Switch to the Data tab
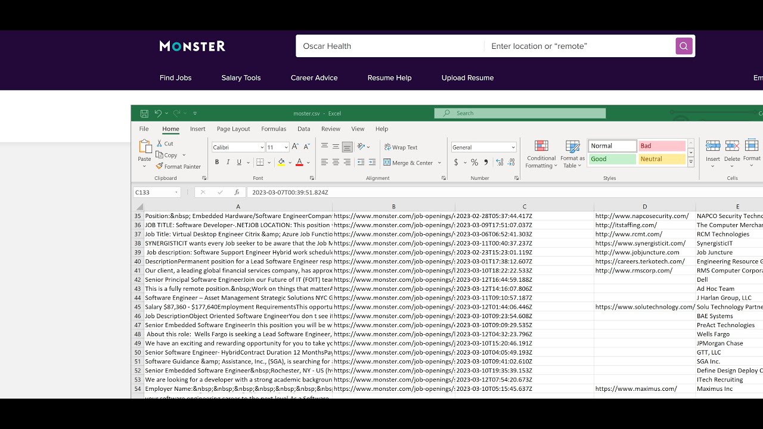The image size is (763, 429). [304, 129]
